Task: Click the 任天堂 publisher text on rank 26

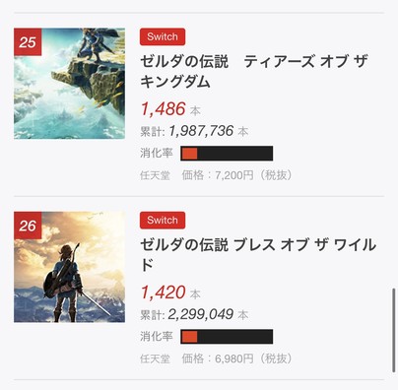Action: (155, 358)
